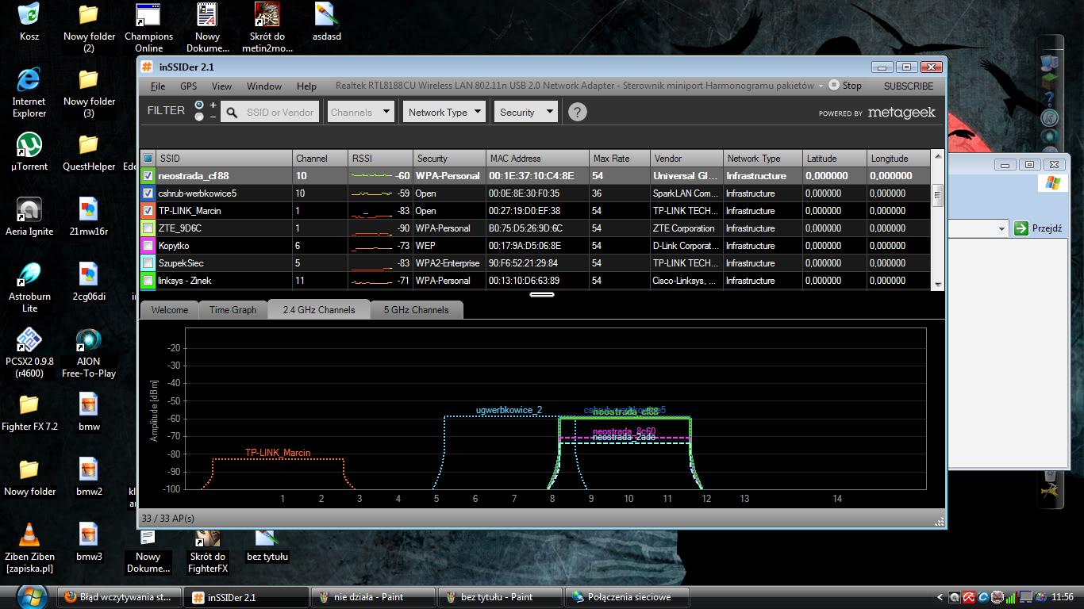Select the 2.4 GHz Channels tab

coord(319,310)
